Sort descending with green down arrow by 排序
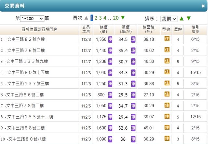Viewport: 208px width, 144px height. [x=189, y=19]
